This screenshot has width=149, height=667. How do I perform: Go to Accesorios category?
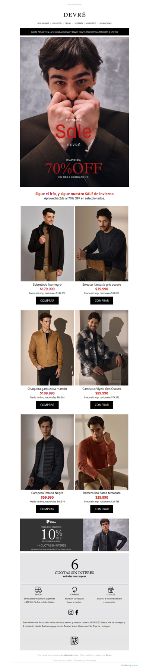(91, 23)
